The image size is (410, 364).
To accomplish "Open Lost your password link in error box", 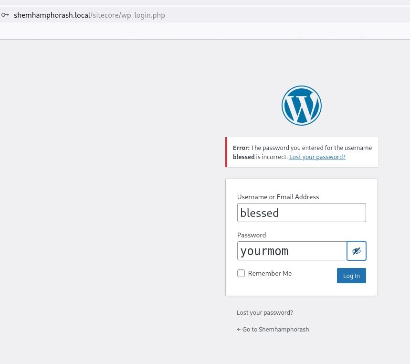I will [317, 157].
